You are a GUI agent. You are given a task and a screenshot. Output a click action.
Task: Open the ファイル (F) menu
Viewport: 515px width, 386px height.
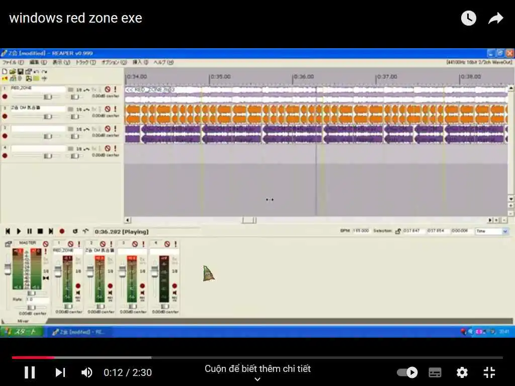[x=13, y=62]
